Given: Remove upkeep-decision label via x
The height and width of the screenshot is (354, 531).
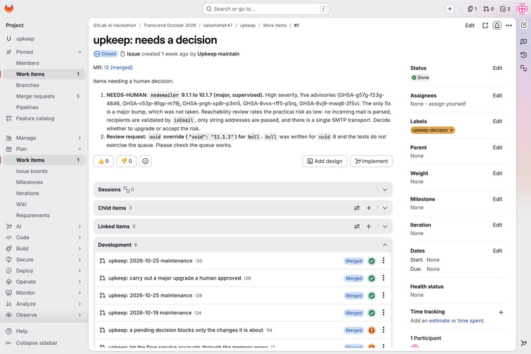Looking at the screenshot, I should [x=451, y=130].
